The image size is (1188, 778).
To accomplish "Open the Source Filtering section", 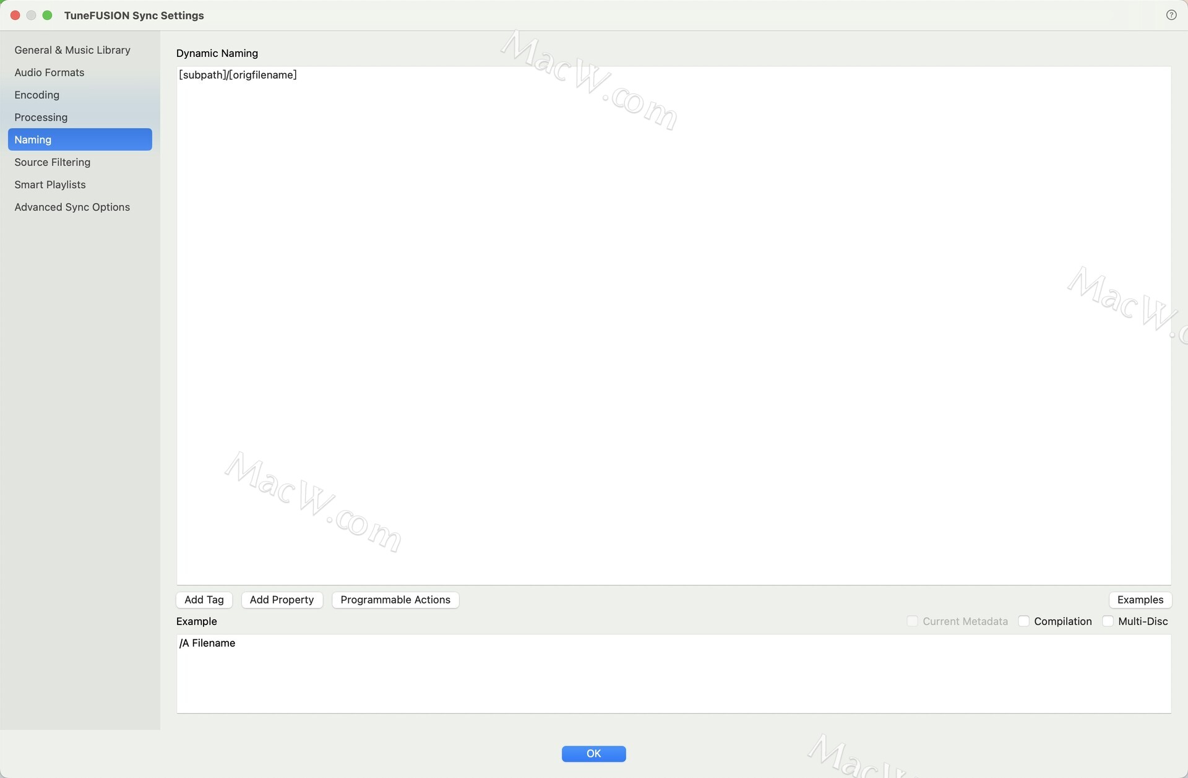I will (x=80, y=162).
